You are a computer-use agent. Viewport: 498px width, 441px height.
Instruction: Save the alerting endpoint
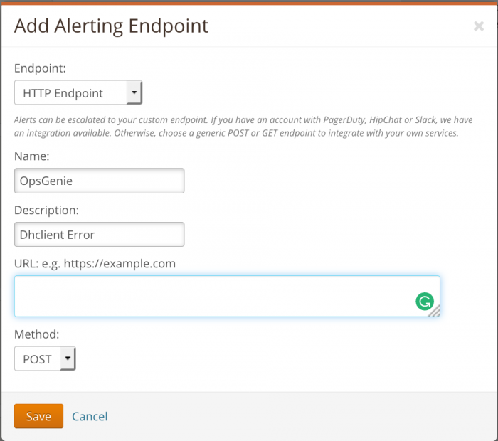pyautogui.click(x=38, y=416)
